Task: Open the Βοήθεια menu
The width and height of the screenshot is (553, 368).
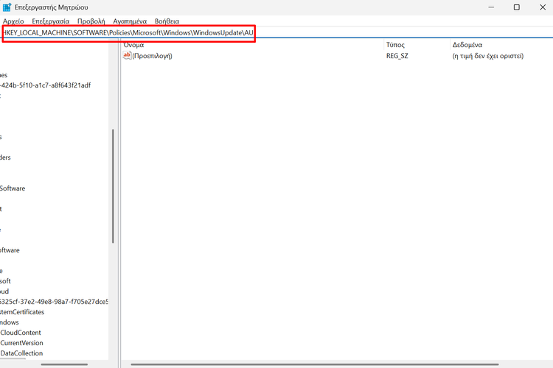Action: tap(167, 21)
